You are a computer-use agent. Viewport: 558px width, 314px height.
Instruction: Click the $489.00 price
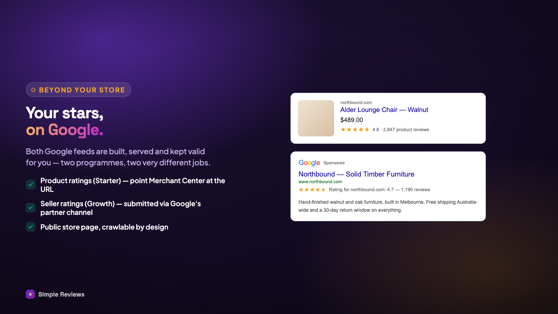click(352, 120)
